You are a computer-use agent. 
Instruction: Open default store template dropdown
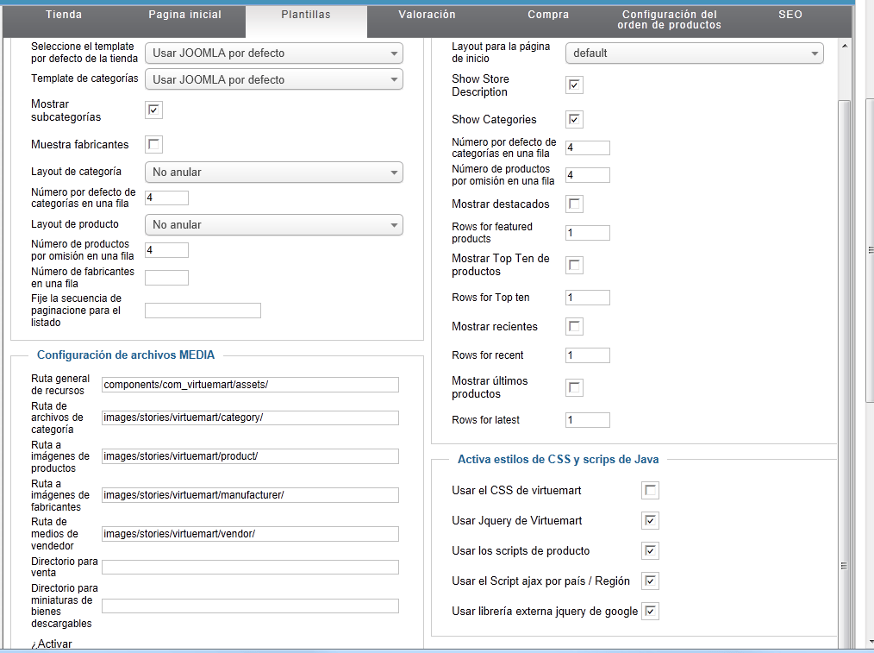274,53
